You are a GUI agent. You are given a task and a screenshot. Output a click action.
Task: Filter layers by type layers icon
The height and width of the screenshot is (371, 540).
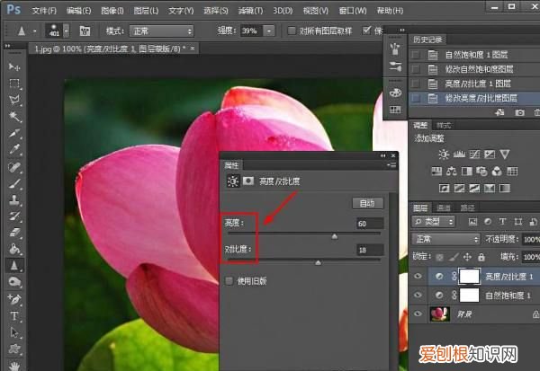502,222
